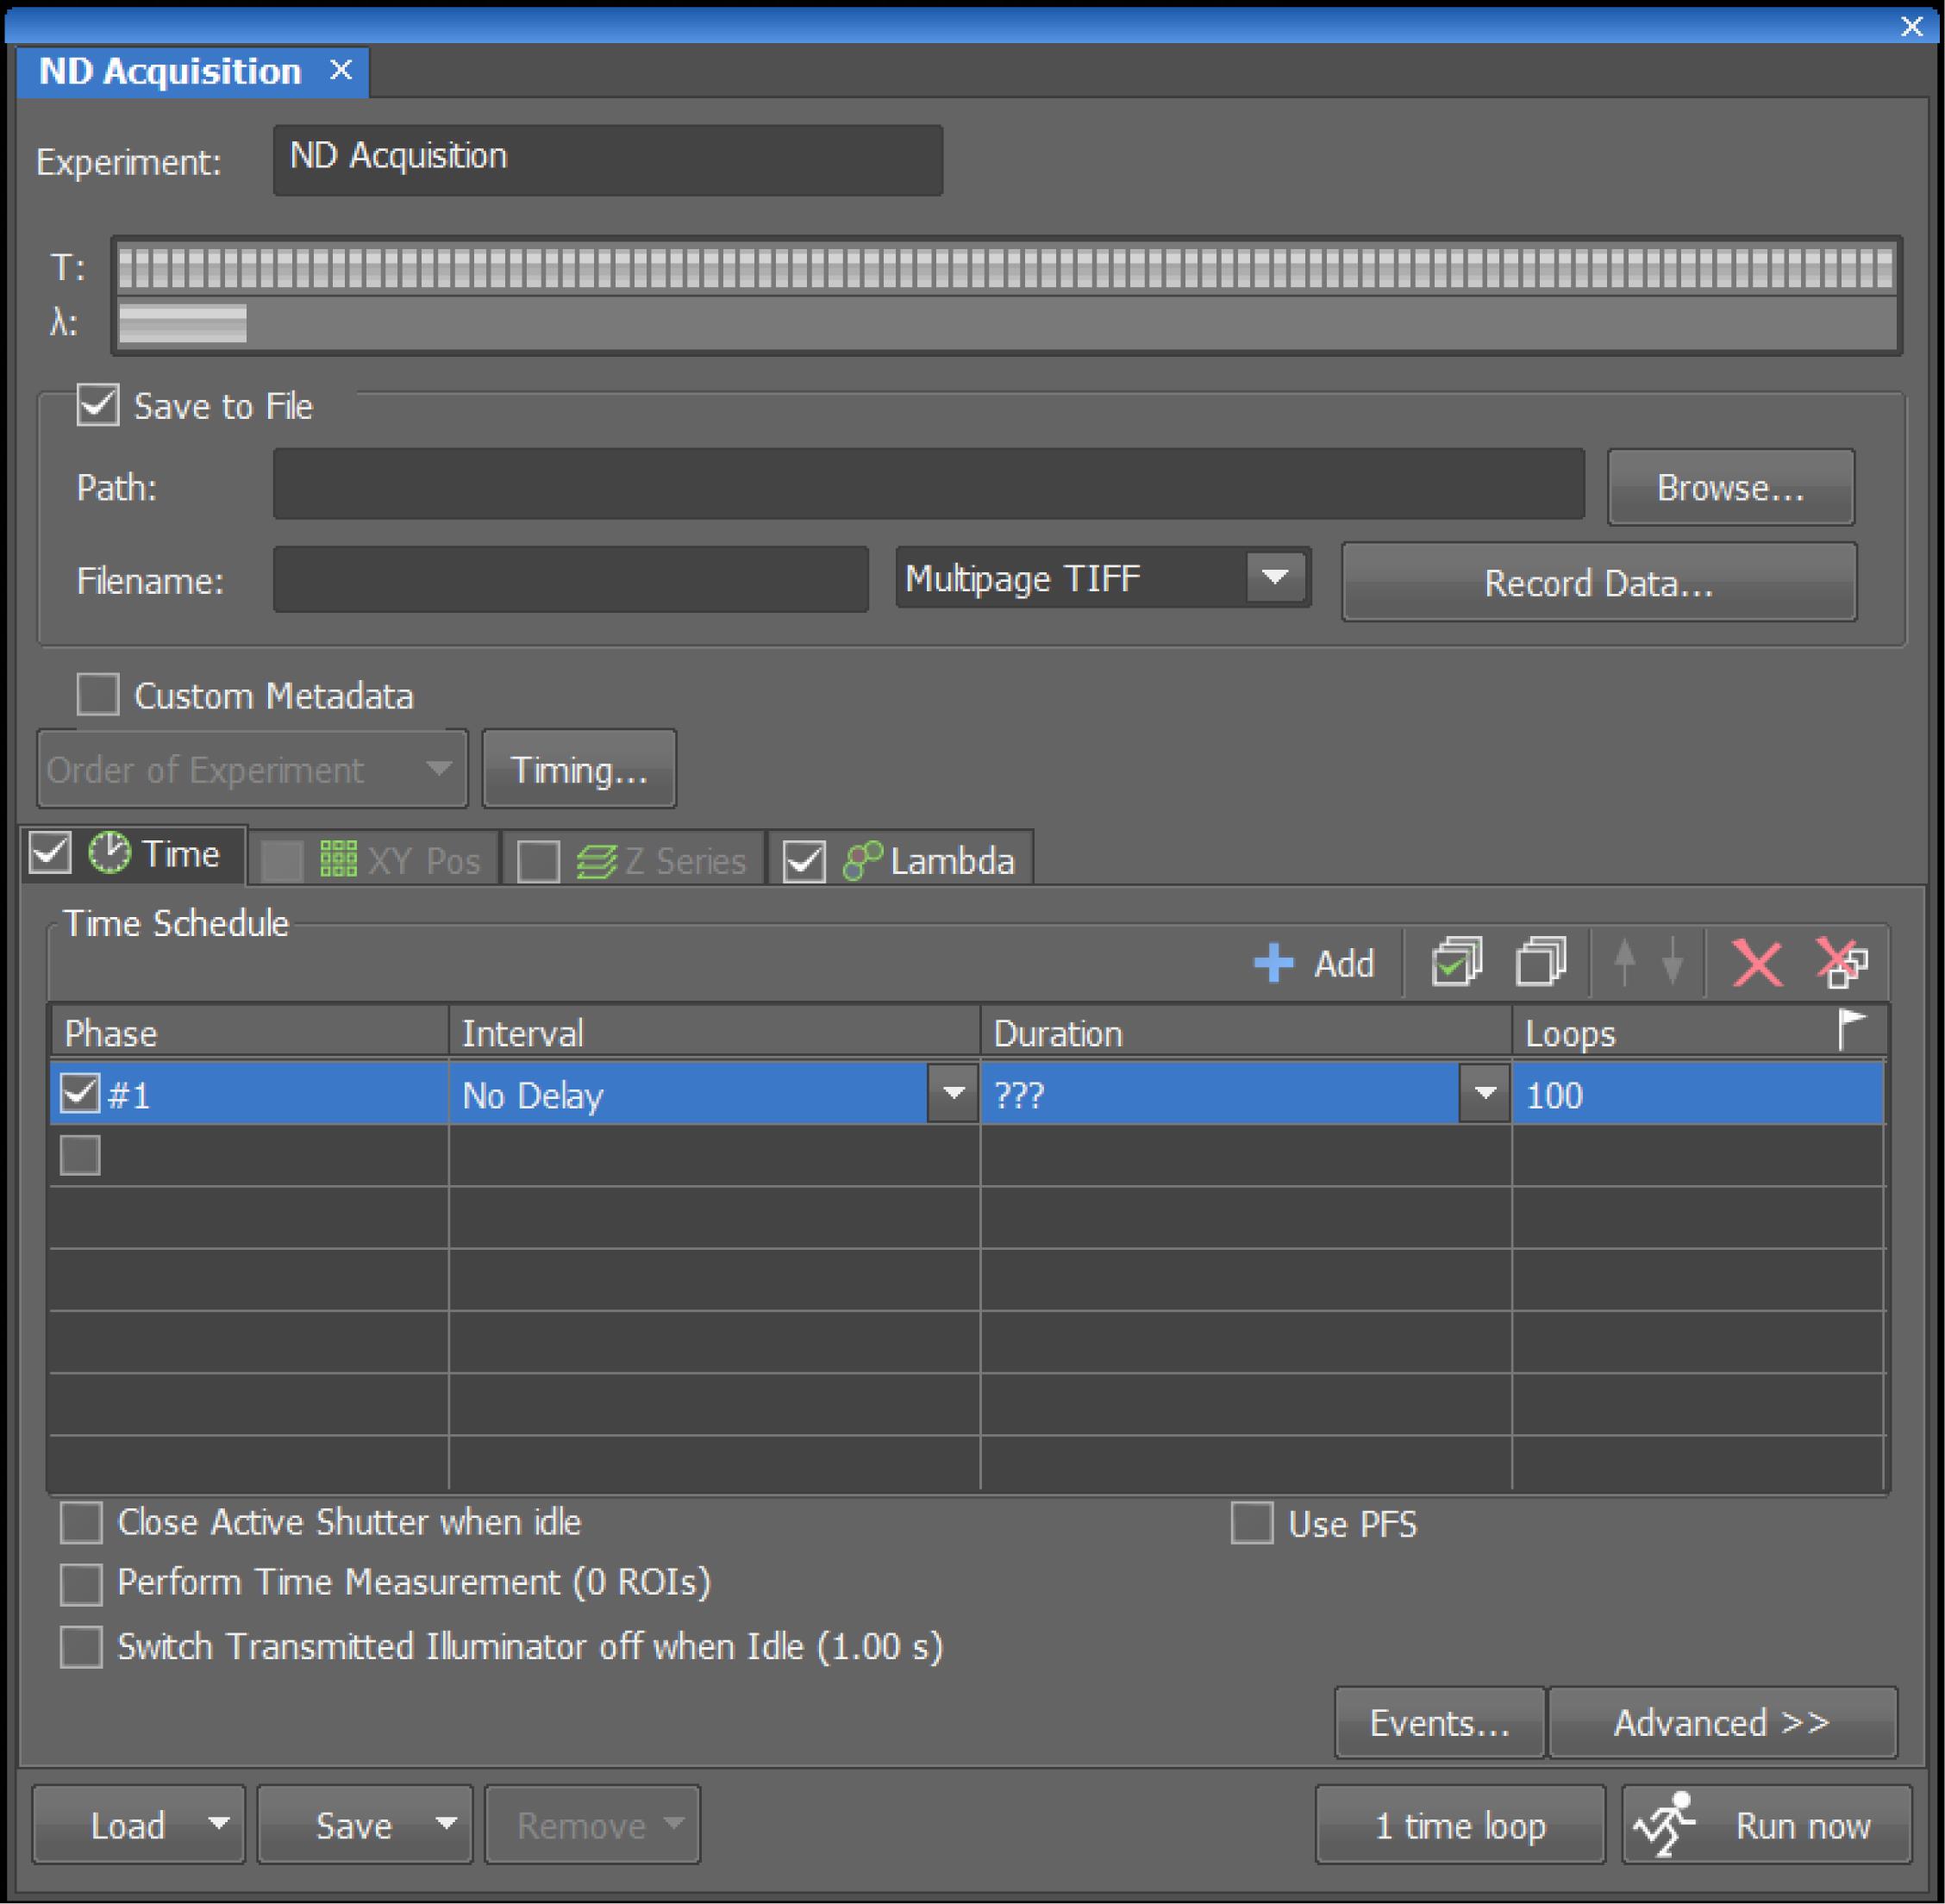The width and height of the screenshot is (1945, 1904).
Task: Click the No Delay interval cell
Action: click(689, 1094)
